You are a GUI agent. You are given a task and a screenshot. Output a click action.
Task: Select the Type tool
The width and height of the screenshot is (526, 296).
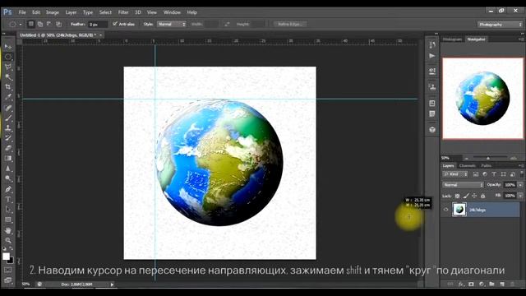coord(8,199)
